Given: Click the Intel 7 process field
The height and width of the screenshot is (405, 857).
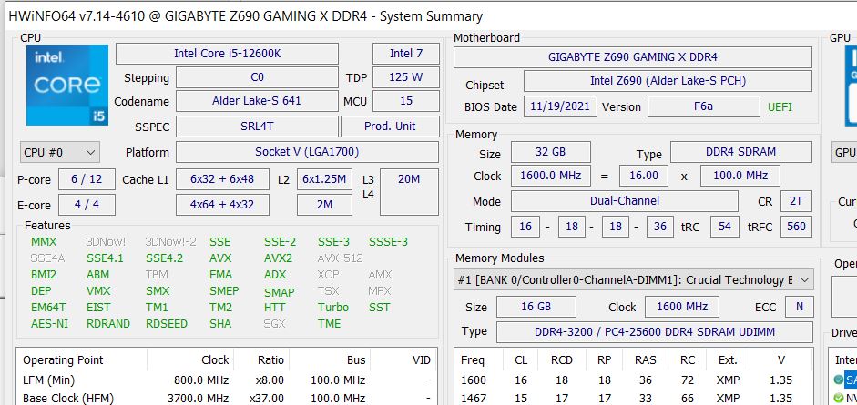Looking at the screenshot, I should tap(405, 54).
